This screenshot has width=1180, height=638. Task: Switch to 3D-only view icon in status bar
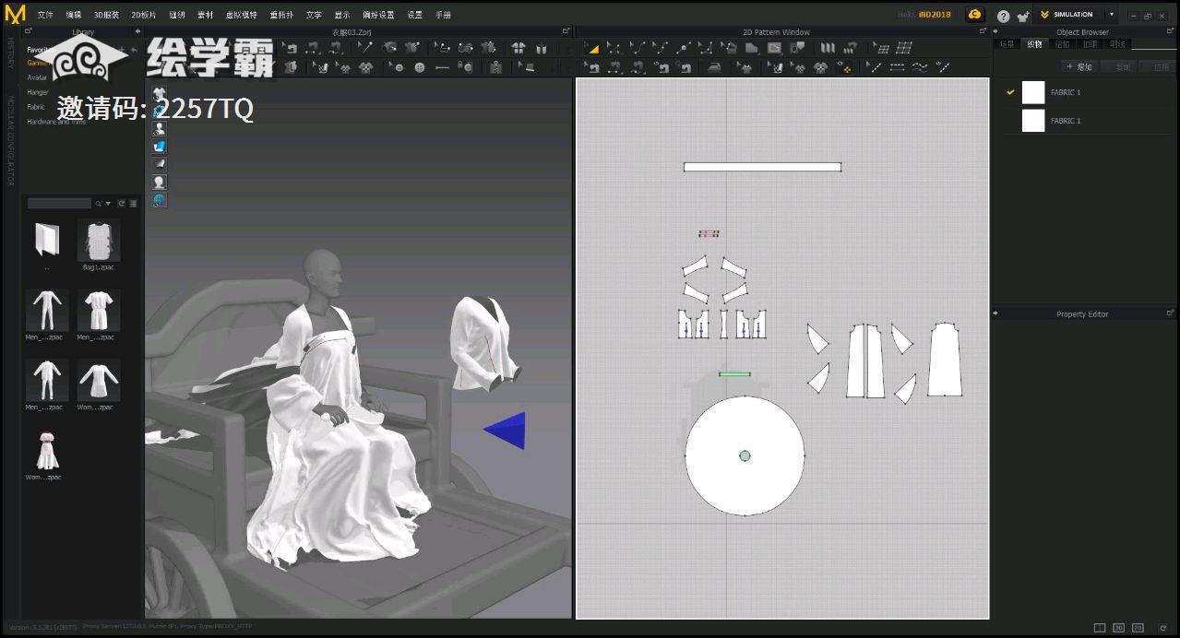1119,628
